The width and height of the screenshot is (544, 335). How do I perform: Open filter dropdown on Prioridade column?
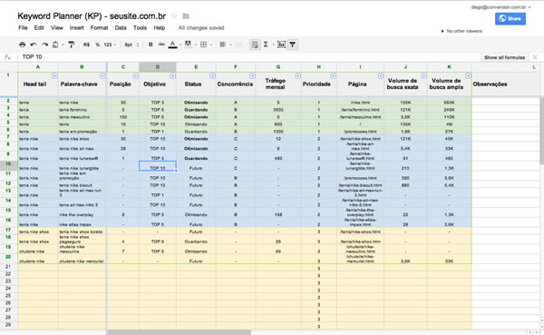pyautogui.click(x=334, y=75)
